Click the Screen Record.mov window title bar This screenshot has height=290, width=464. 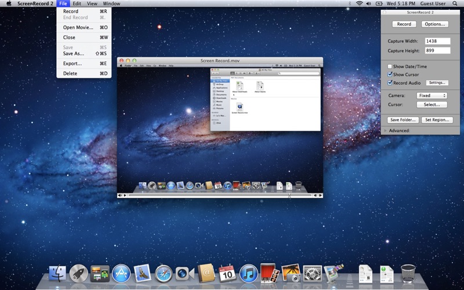pos(220,61)
